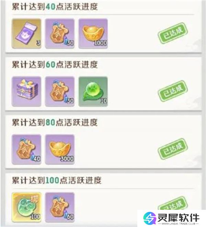Select the 30 token badge in 40-point row
206x227 pixels.
tap(60, 33)
